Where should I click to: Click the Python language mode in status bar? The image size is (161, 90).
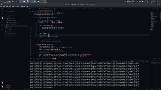153,89
